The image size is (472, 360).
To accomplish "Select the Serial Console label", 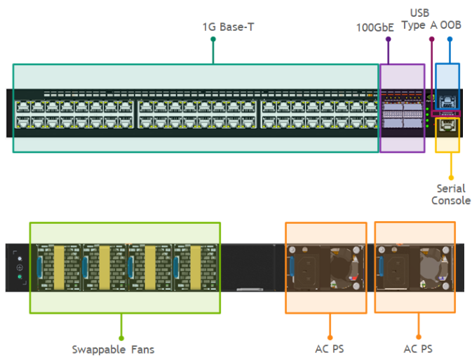I will click(450, 194).
